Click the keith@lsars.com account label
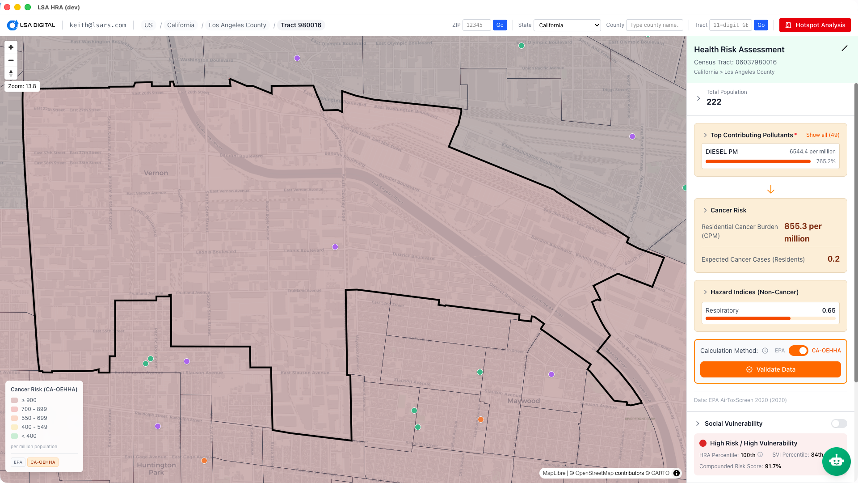Image resolution: width=858 pixels, height=483 pixels. coord(98,25)
